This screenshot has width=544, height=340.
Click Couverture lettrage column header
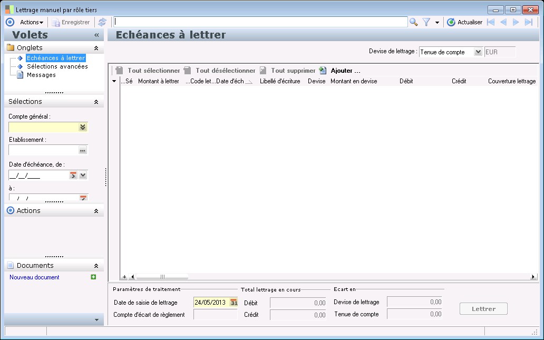click(512, 81)
